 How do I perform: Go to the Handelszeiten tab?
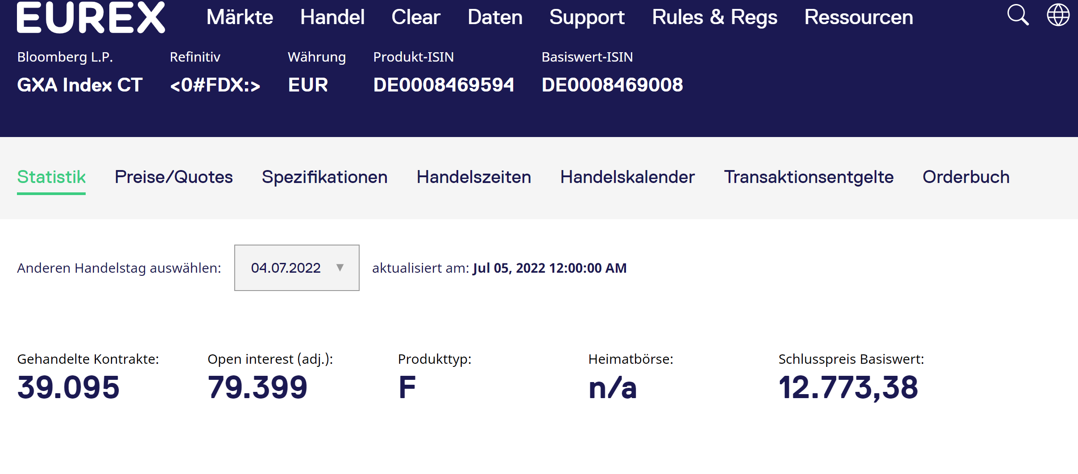pos(473,177)
